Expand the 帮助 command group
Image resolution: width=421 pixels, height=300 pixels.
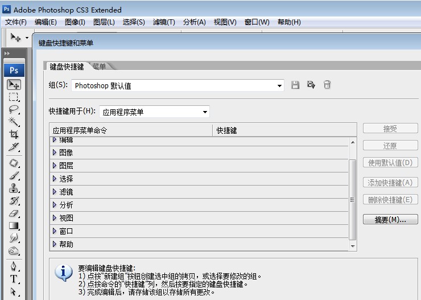55,244
